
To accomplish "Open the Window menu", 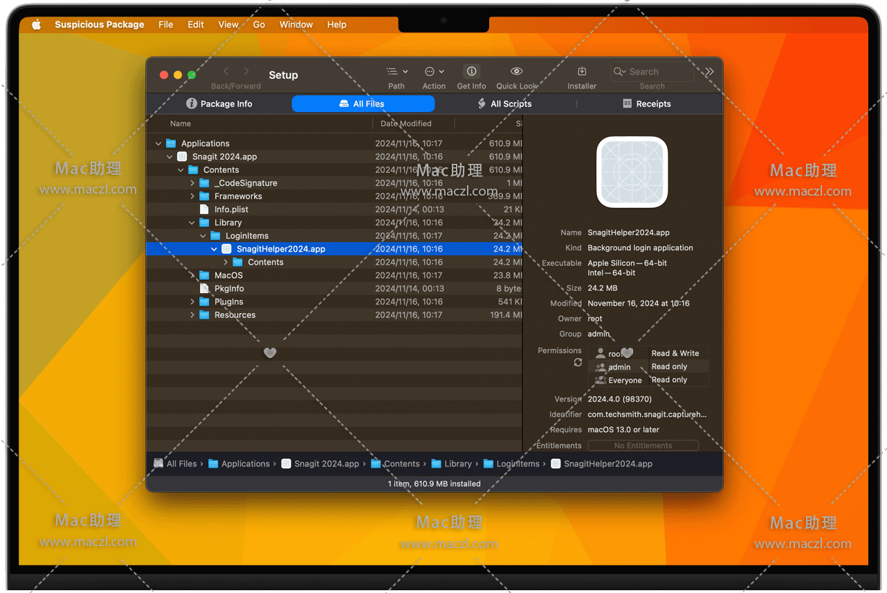I will pyautogui.click(x=295, y=25).
